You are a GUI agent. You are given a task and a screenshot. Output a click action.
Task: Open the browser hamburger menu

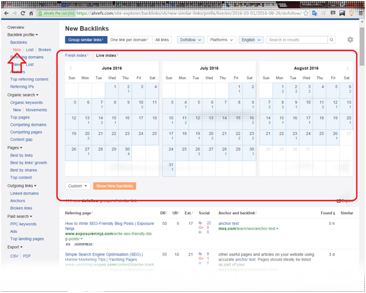pyautogui.click(x=361, y=13)
